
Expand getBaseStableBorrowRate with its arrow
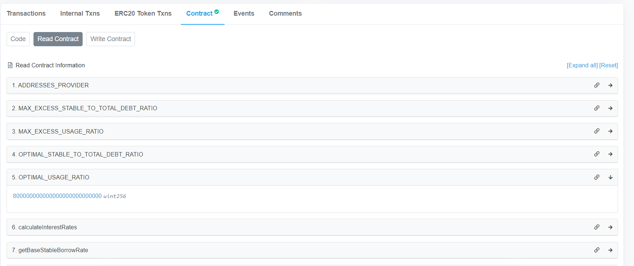[x=610, y=250]
